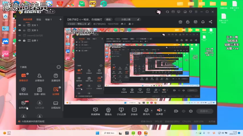Switch to the 双击 scene tab
Screen dimensions: 243x136
39,19
